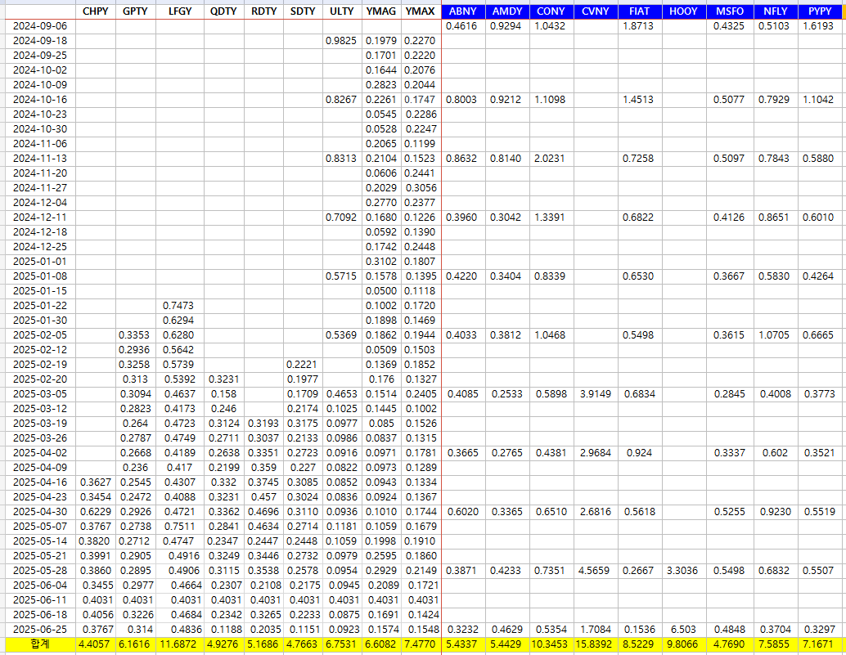The image size is (846, 655).
Task: Select the 2025-05-28 date cell
Action: click(x=40, y=570)
